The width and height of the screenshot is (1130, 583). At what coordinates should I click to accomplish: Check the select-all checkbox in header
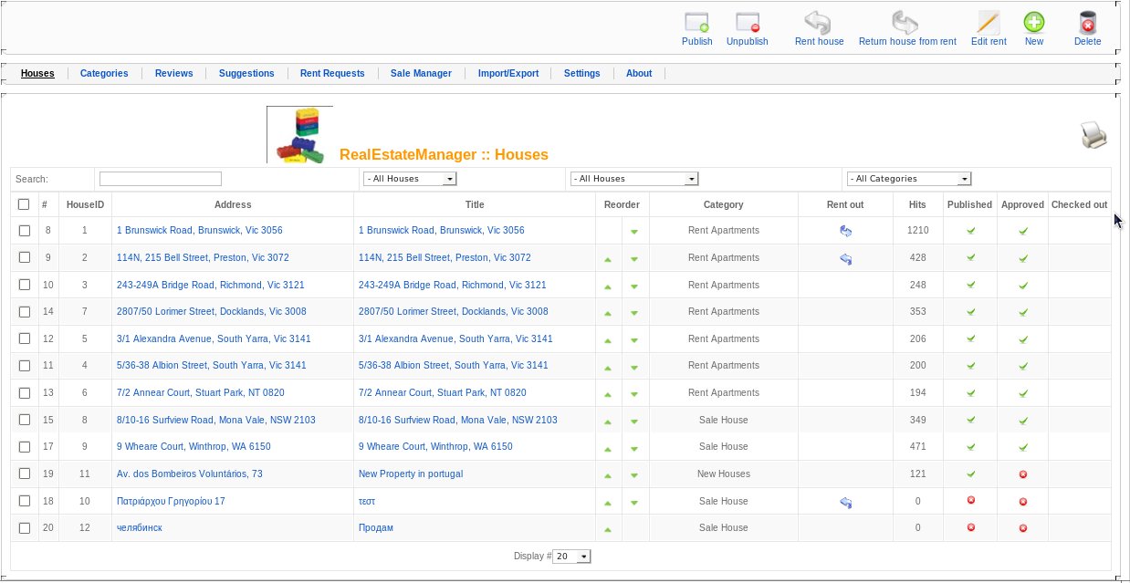click(x=25, y=204)
